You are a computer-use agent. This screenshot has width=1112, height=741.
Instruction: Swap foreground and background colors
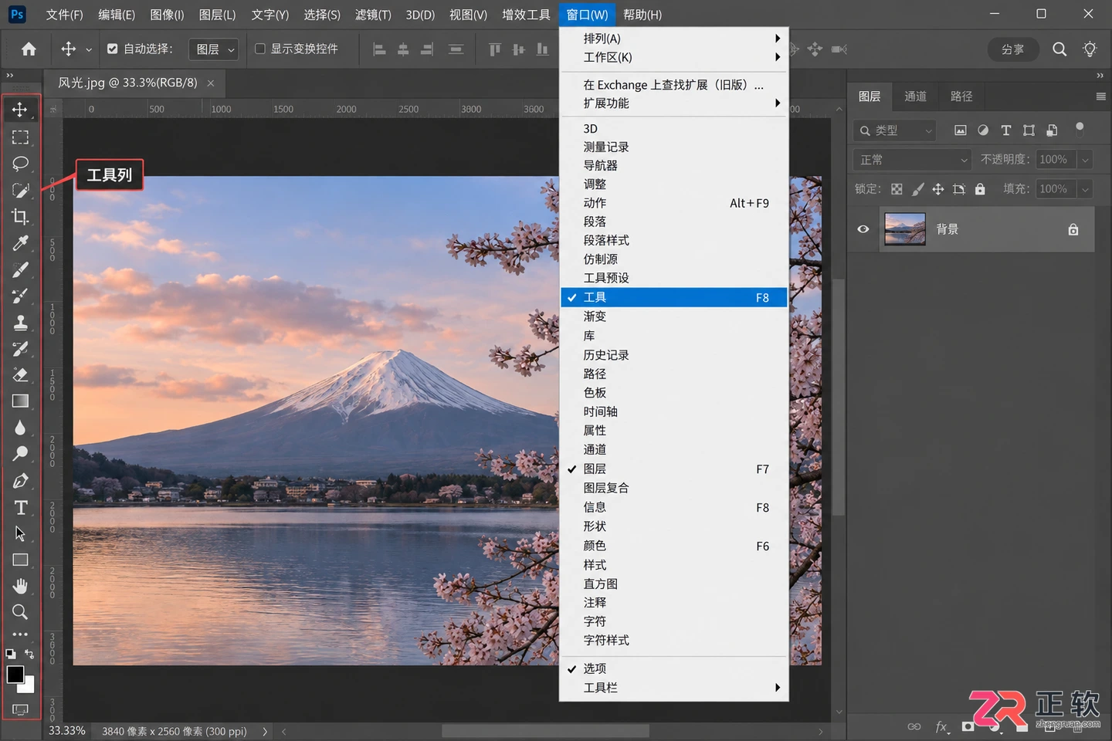click(29, 655)
